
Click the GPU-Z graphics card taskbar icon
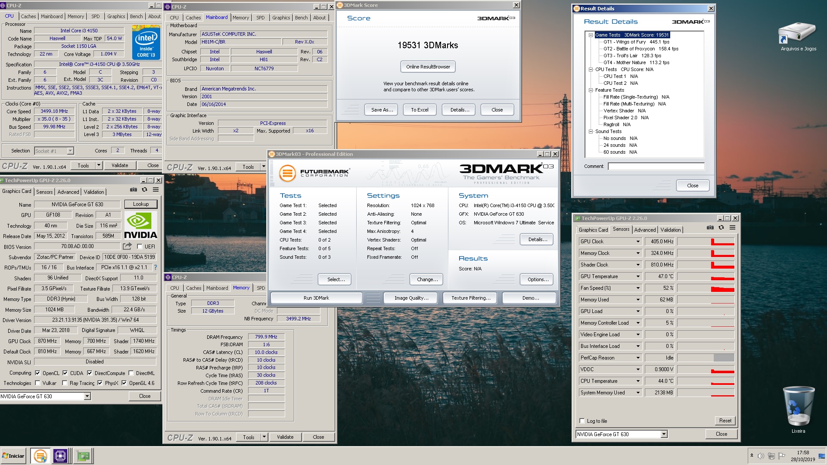[84, 456]
